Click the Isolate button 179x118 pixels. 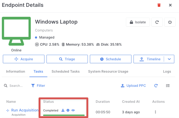tap(138, 22)
